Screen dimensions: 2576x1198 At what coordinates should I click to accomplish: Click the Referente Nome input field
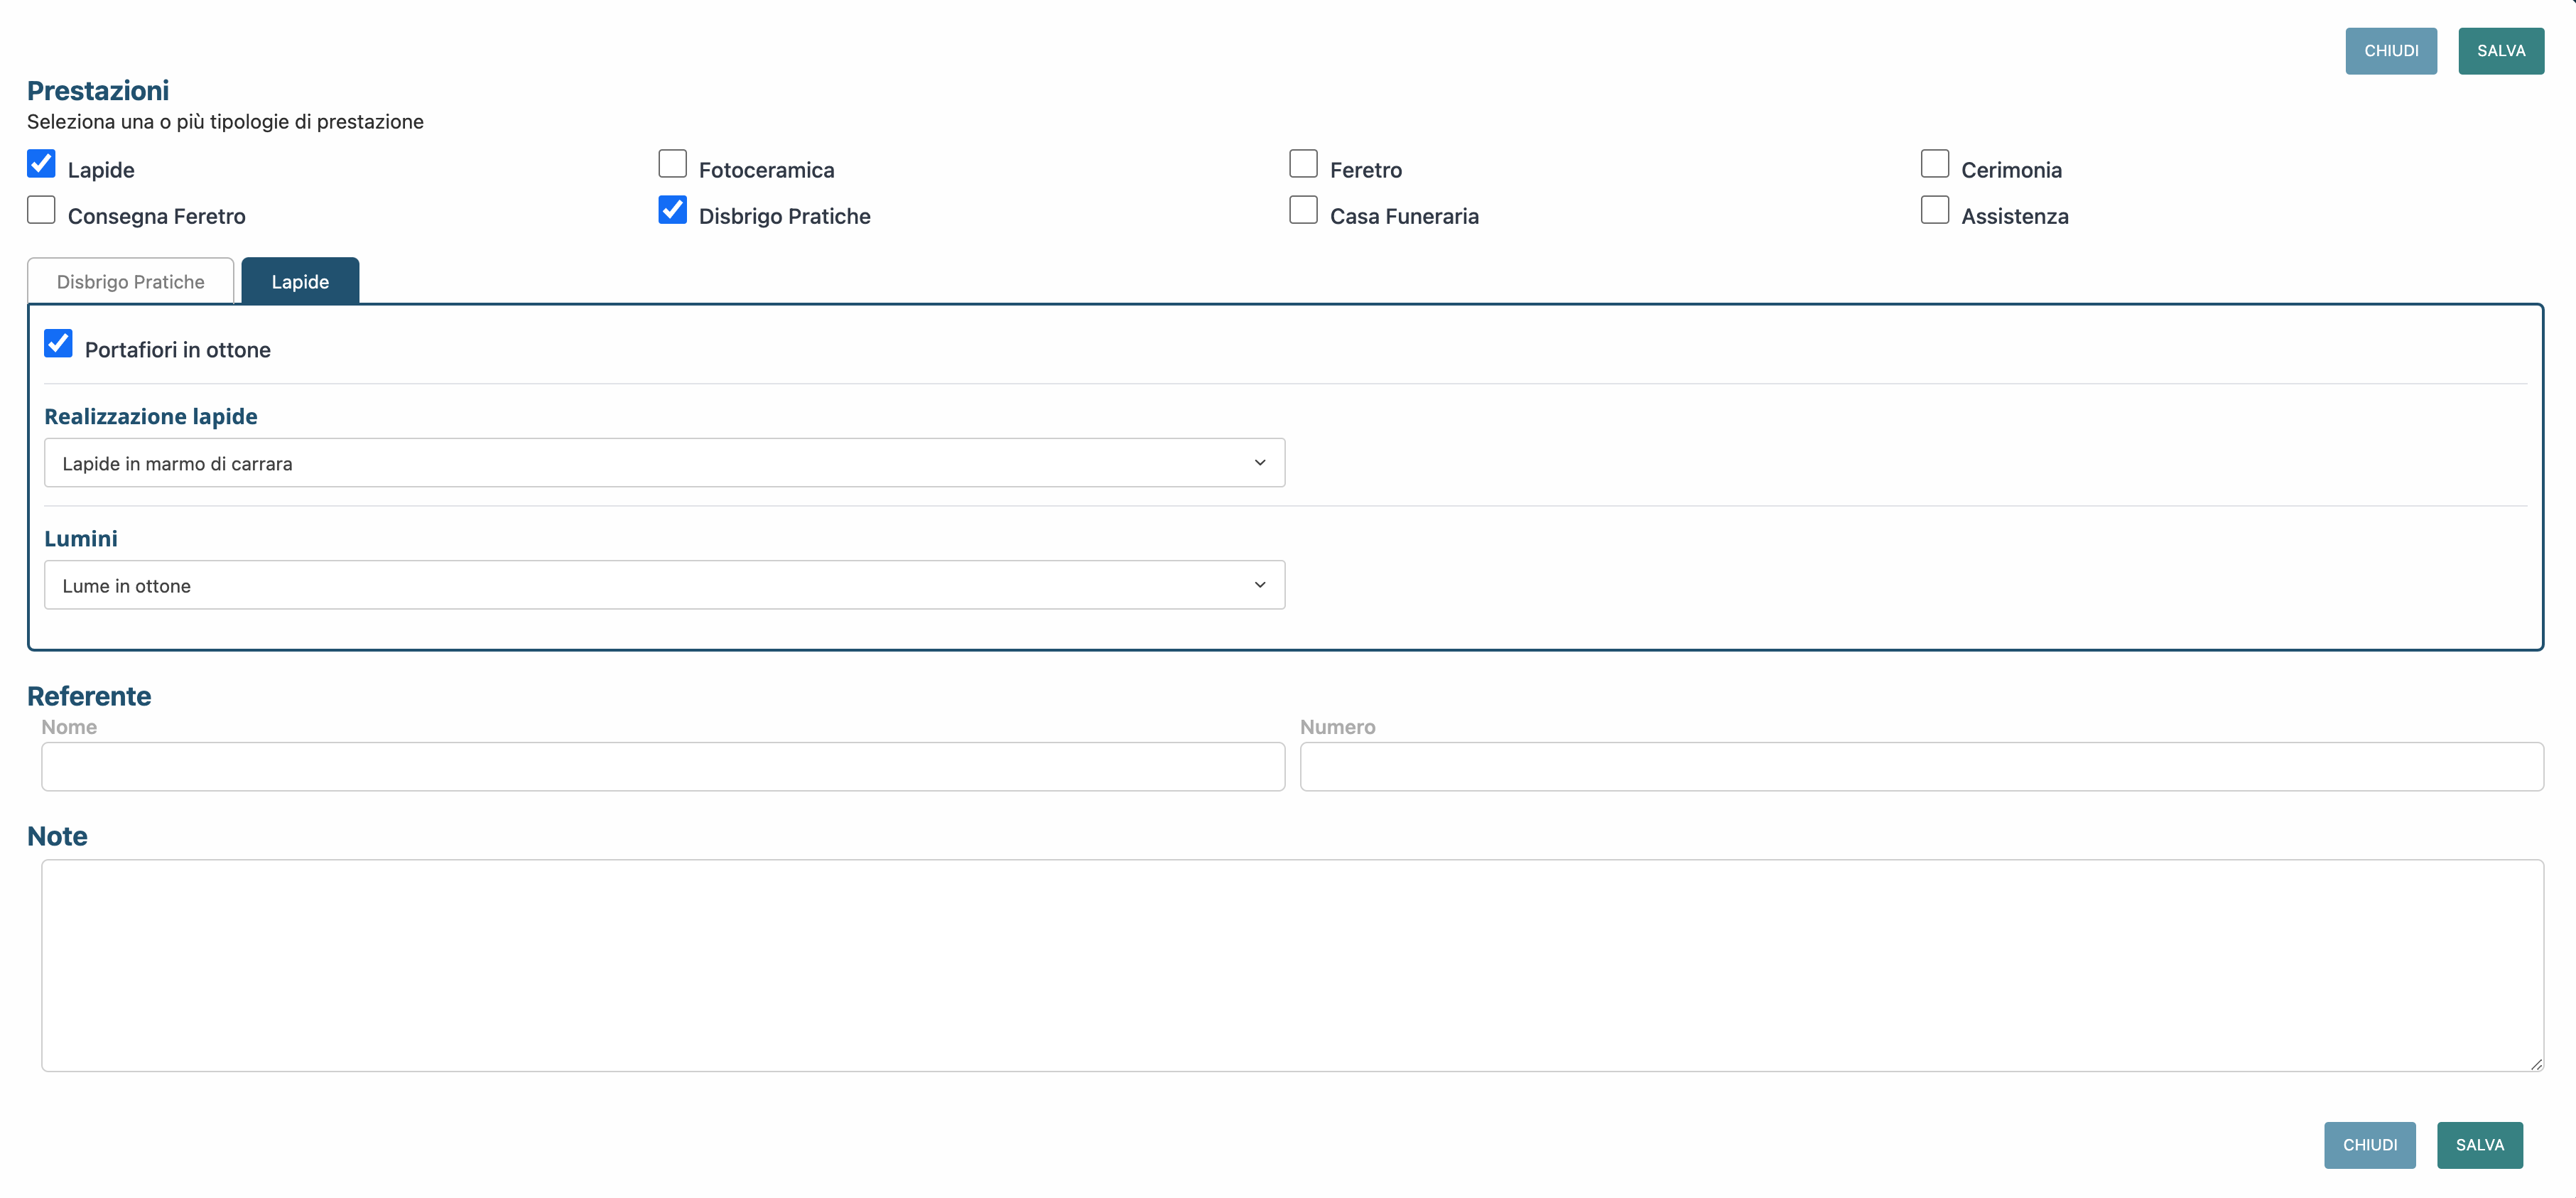tap(662, 767)
